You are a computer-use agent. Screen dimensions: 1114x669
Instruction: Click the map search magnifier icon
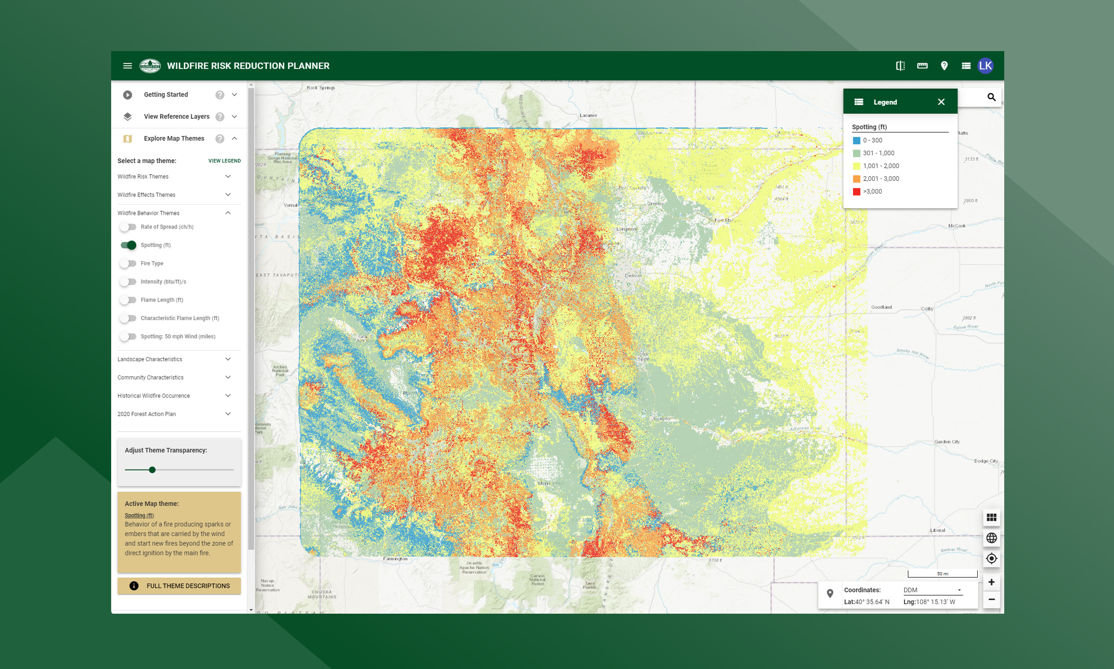pyautogui.click(x=991, y=97)
